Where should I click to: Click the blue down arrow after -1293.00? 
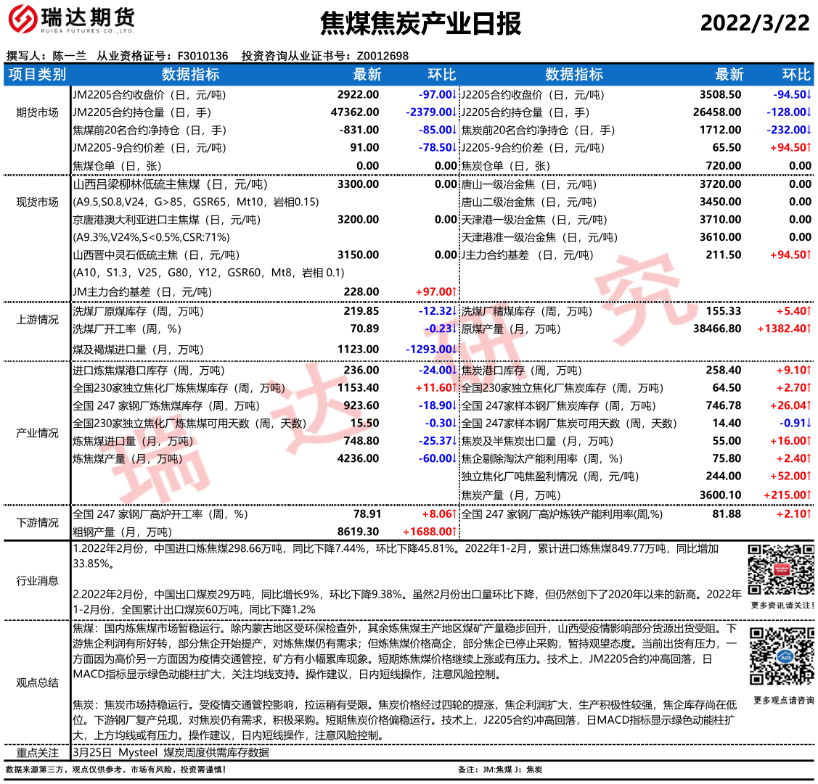click(x=455, y=350)
